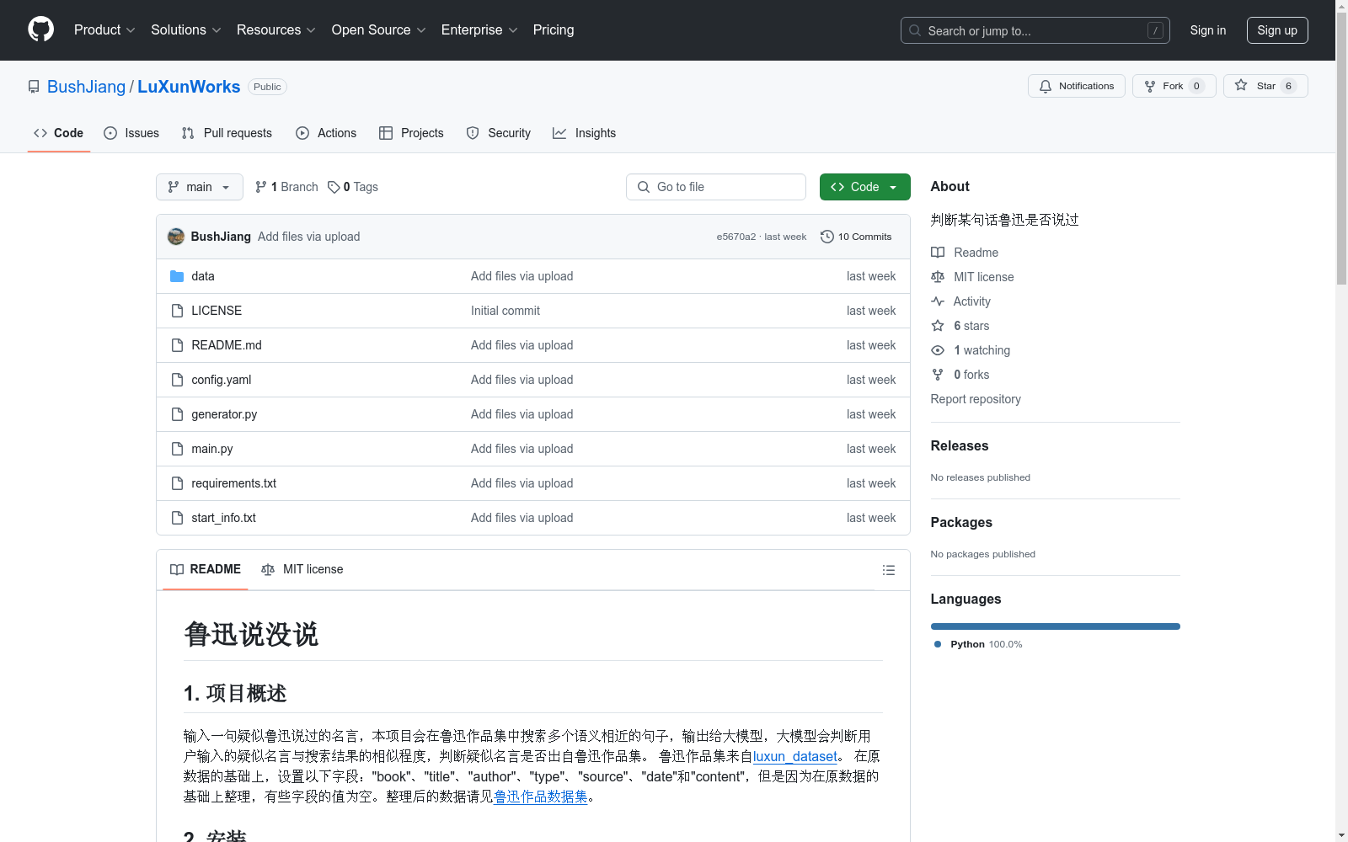
Task: Open the 鲁迅作品数据集 link in README
Action: pyautogui.click(x=541, y=797)
